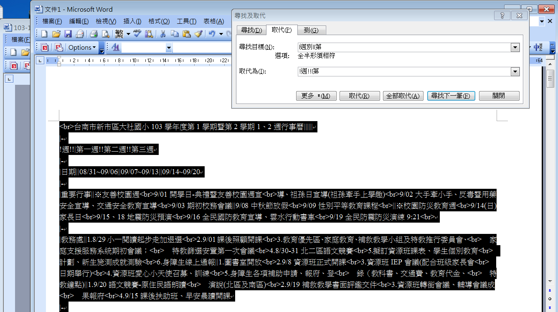Open Print Preview magnifier icon
The width and height of the screenshot is (558, 312).
[x=106, y=34]
